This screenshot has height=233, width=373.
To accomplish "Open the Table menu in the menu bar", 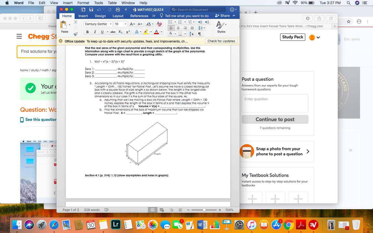I will pos(112,3).
